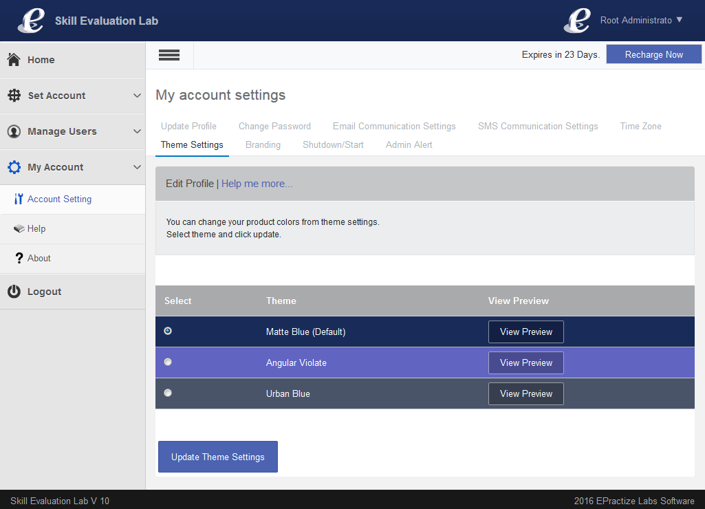The image size is (705, 509).
Task: Click the Home house icon
Action: pos(14,60)
